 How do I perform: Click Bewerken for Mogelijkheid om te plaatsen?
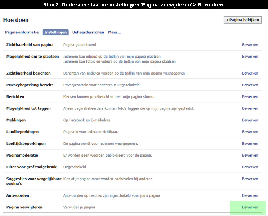(x=250, y=57)
